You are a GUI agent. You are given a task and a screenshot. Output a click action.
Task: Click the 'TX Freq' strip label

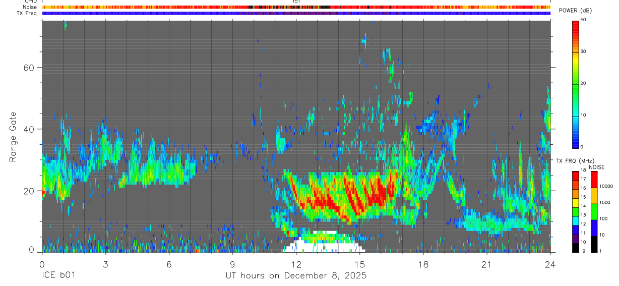click(27, 13)
